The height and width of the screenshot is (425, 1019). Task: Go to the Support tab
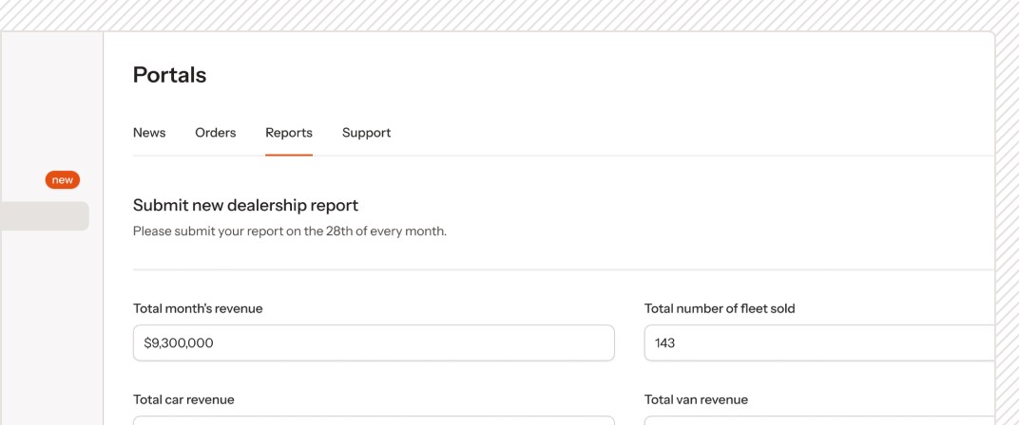click(x=367, y=133)
